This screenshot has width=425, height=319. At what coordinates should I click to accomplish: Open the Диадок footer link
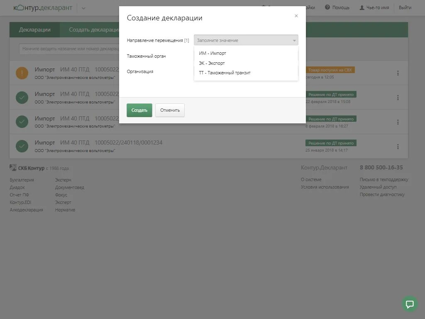pos(17,187)
